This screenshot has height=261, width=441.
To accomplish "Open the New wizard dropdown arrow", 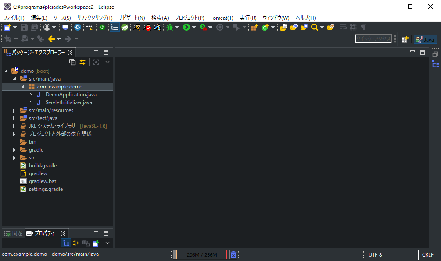I will [x=15, y=27].
